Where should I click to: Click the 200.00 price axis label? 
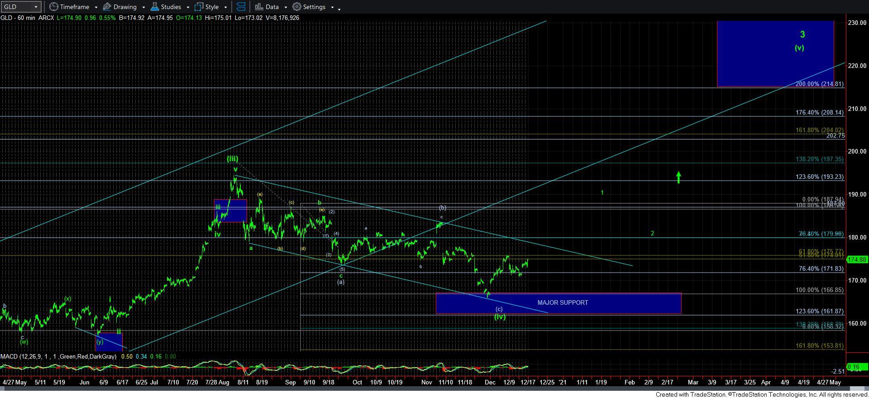coord(857,151)
